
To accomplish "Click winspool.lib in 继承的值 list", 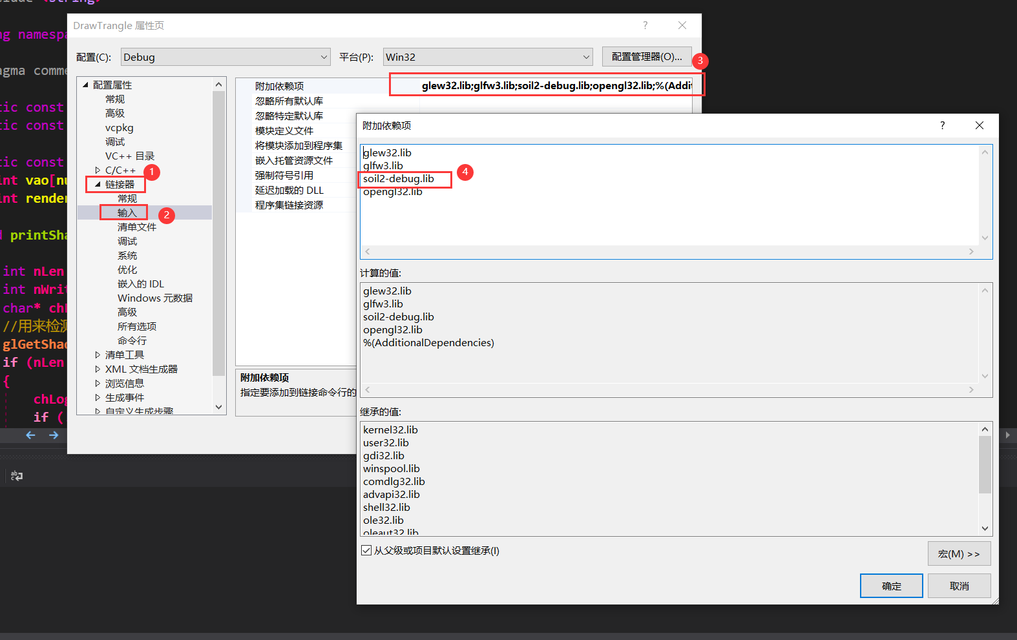I will click(x=392, y=468).
